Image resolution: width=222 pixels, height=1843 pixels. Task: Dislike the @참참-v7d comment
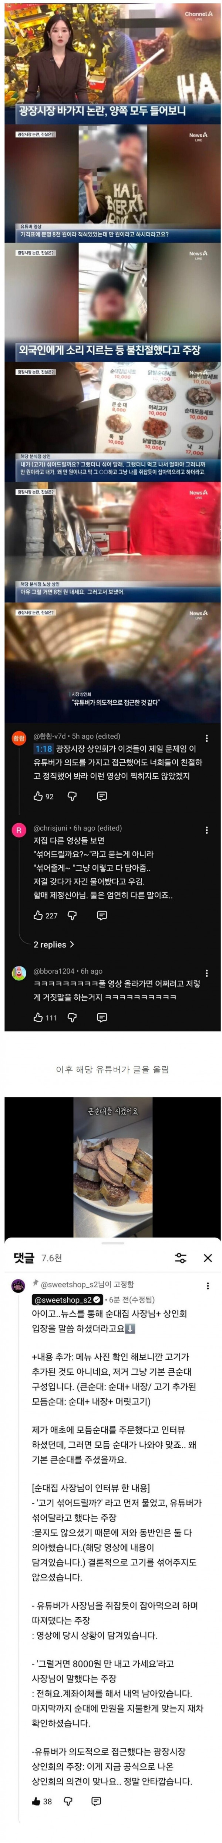72,796
